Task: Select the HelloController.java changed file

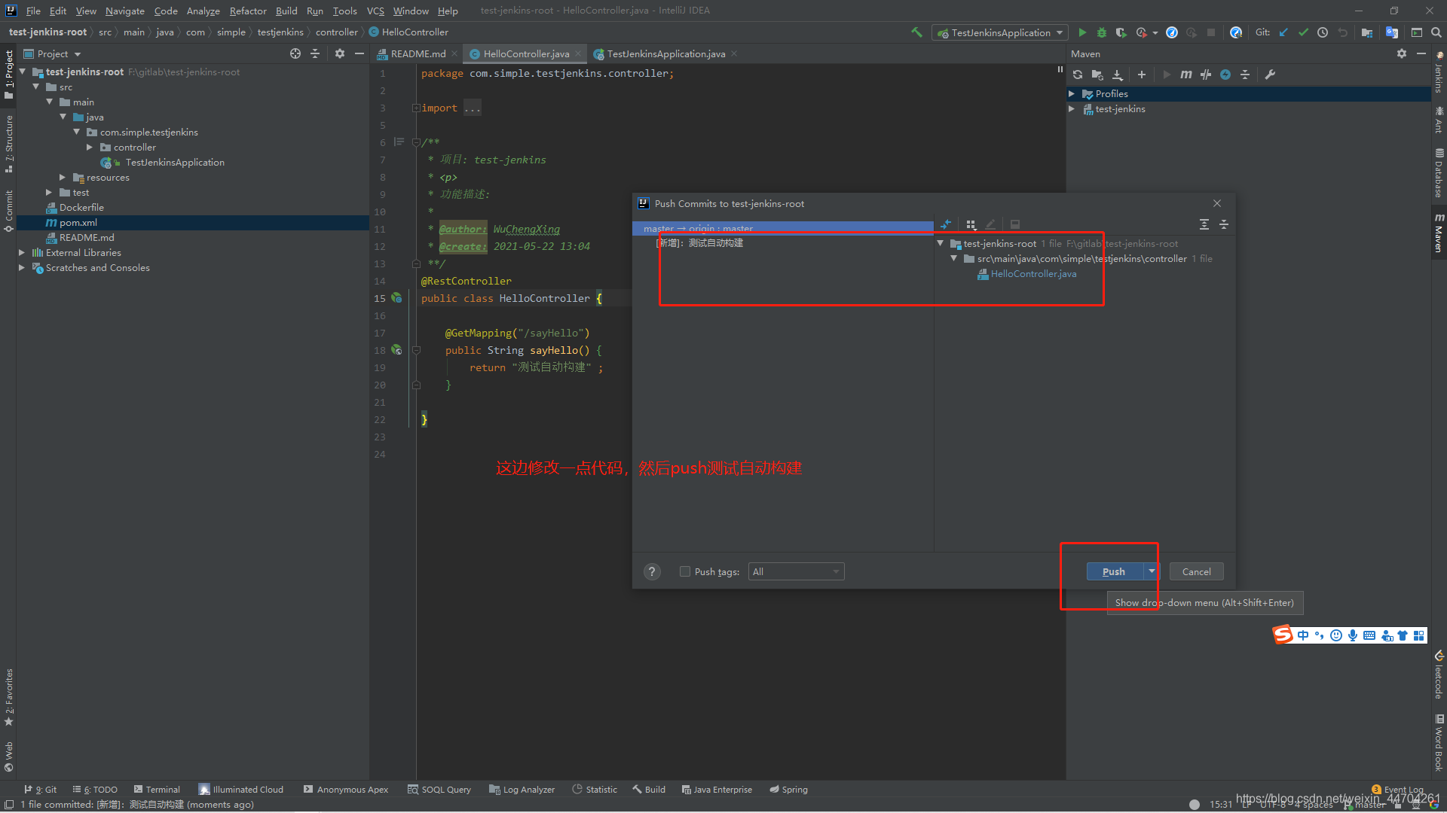Action: (x=1033, y=274)
